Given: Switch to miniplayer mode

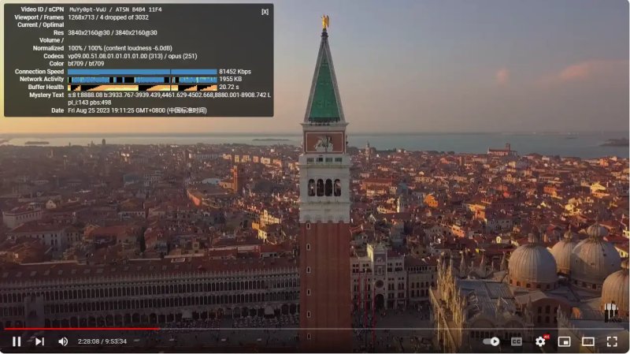Looking at the screenshot, I should click(x=564, y=341).
